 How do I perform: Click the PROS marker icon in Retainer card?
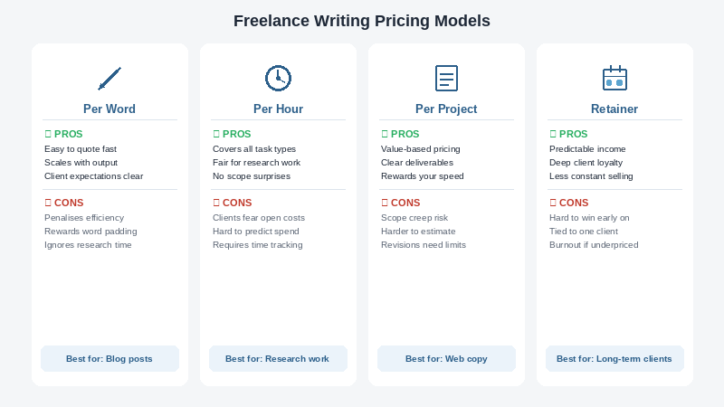tap(553, 134)
